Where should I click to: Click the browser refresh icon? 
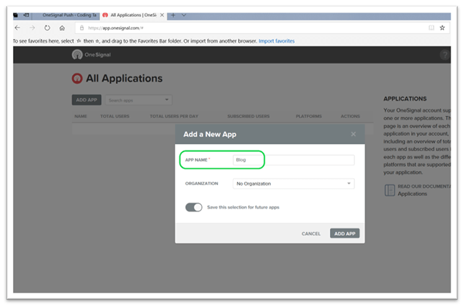pos(47,28)
